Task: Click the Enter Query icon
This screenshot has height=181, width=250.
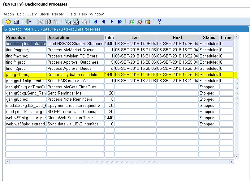Action: [x=68, y=22]
